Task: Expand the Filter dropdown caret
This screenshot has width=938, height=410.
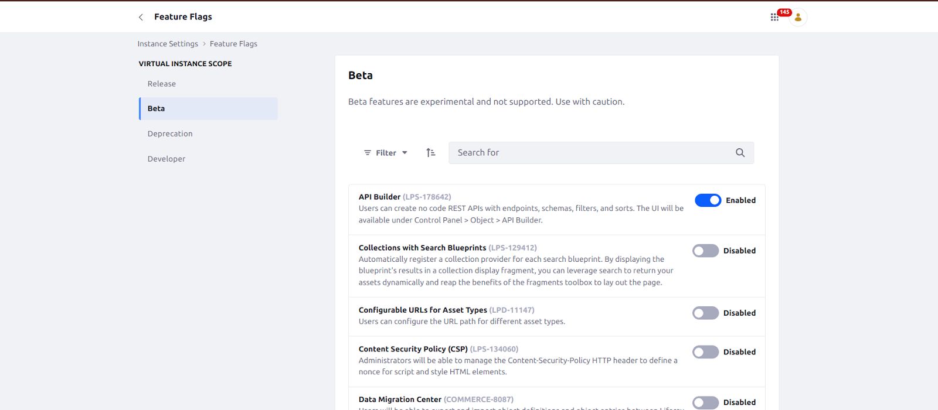Action: (405, 153)
